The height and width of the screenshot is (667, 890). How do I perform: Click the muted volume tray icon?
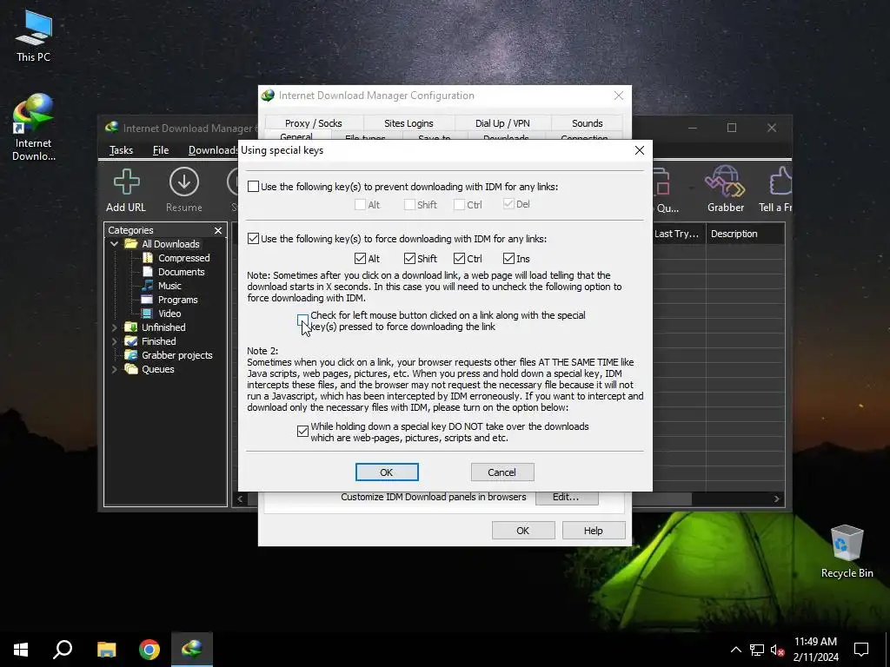[778, 650]
